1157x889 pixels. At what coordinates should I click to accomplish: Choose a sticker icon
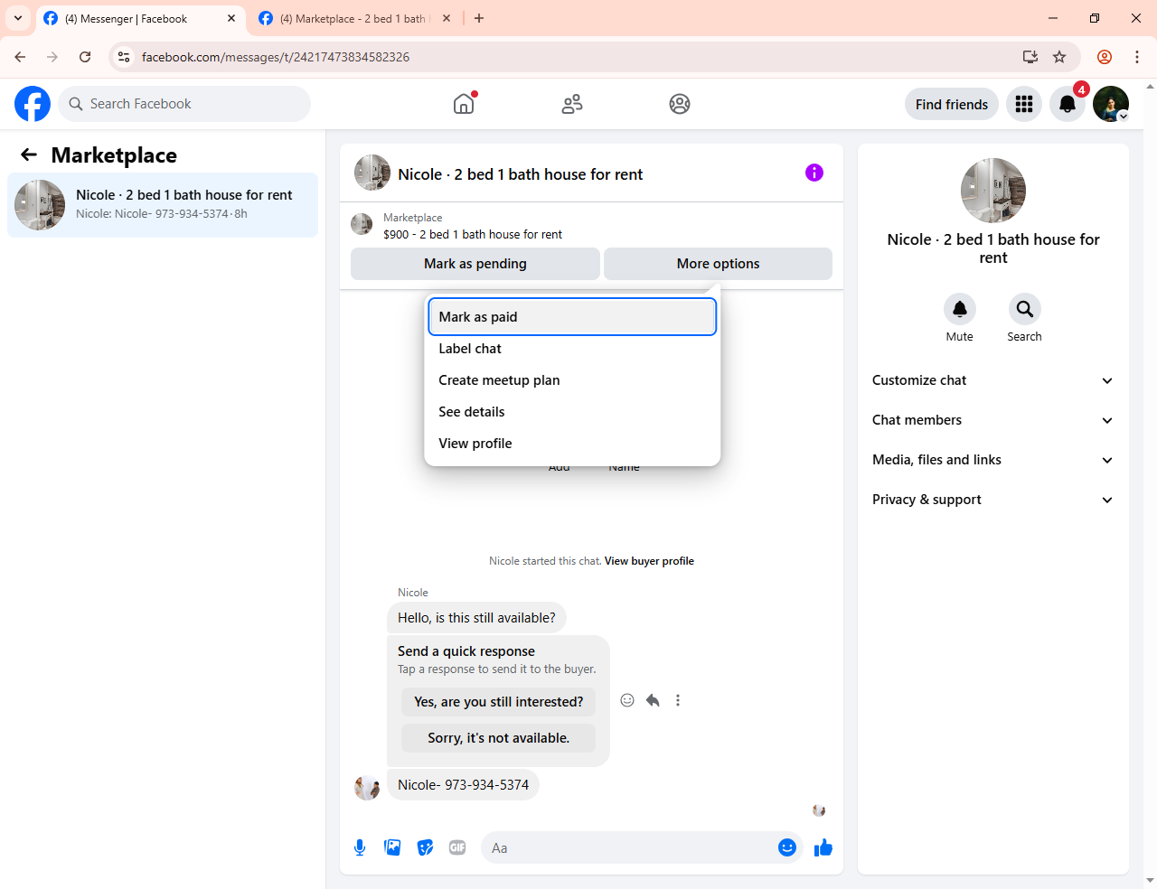[x=425, y=847]
